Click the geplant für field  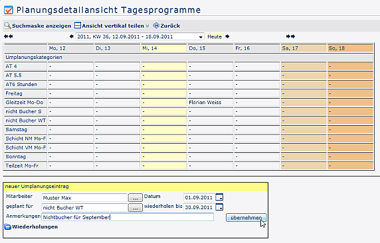[84, 208]
